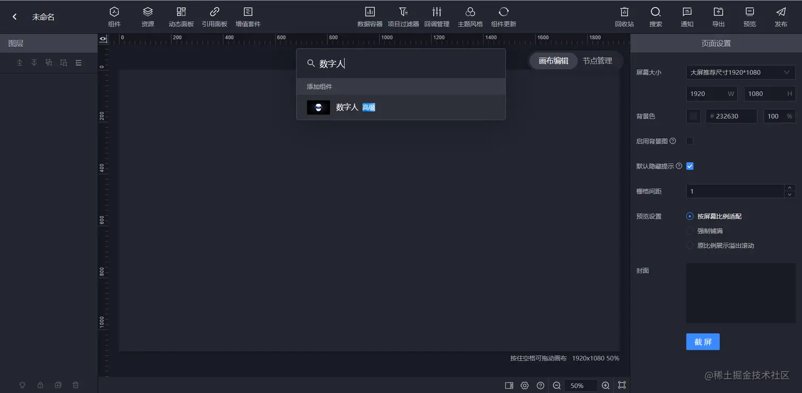Open help question icon in bottom bar
The width and height of the screenshot is (802, 393).
[541, 386]
